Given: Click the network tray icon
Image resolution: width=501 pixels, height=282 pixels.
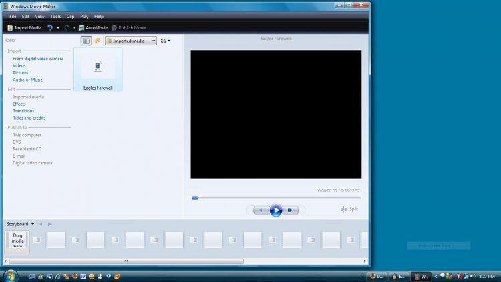Looking at the screenshot, I should click(x=466, y=276).
